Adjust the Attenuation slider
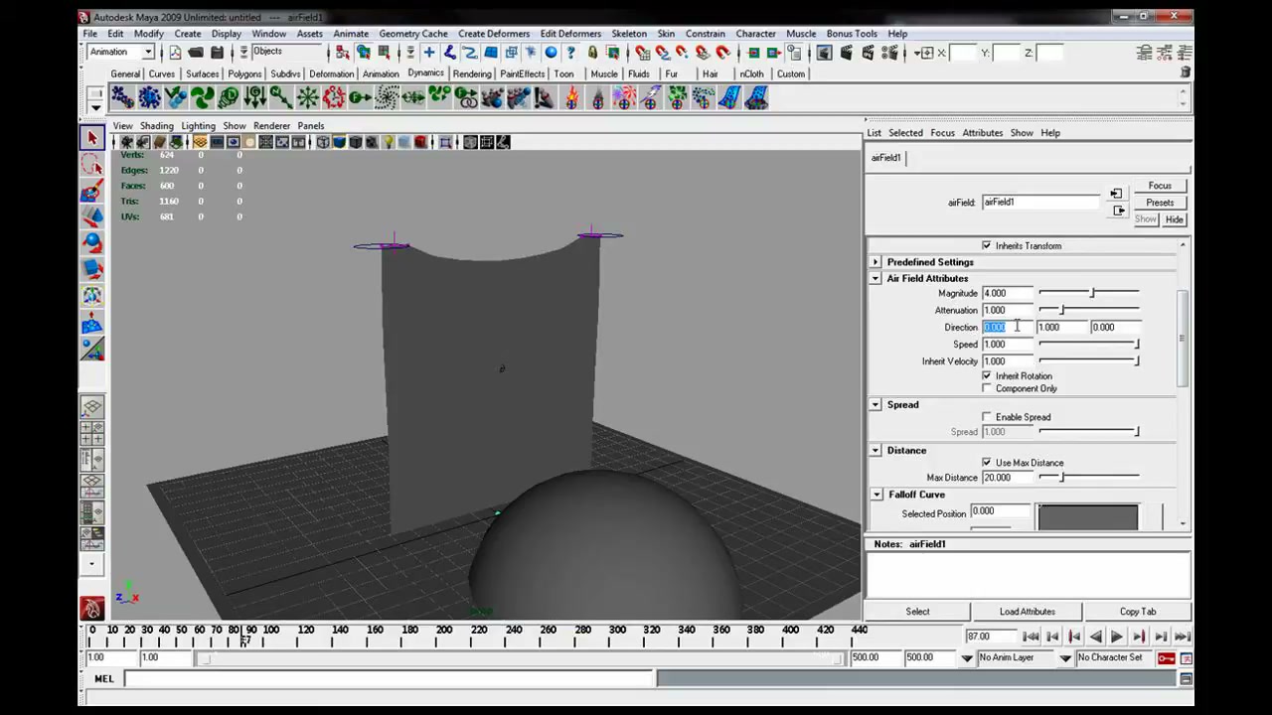Image resolution: width=1272 pixels, height=715 pixels. coord(1089,310)
